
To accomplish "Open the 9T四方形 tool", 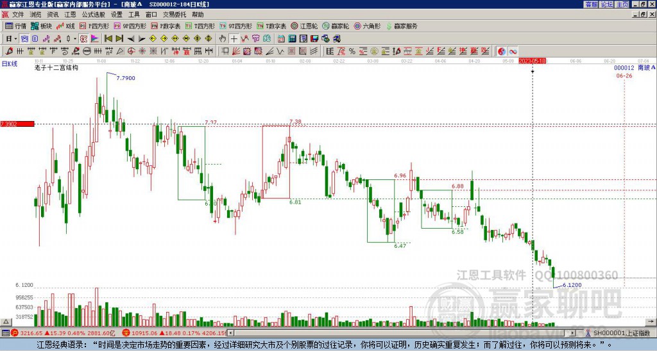I will click(236, 26).
